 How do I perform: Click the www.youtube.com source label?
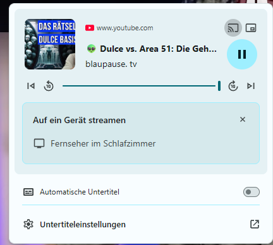coord(124,28)
